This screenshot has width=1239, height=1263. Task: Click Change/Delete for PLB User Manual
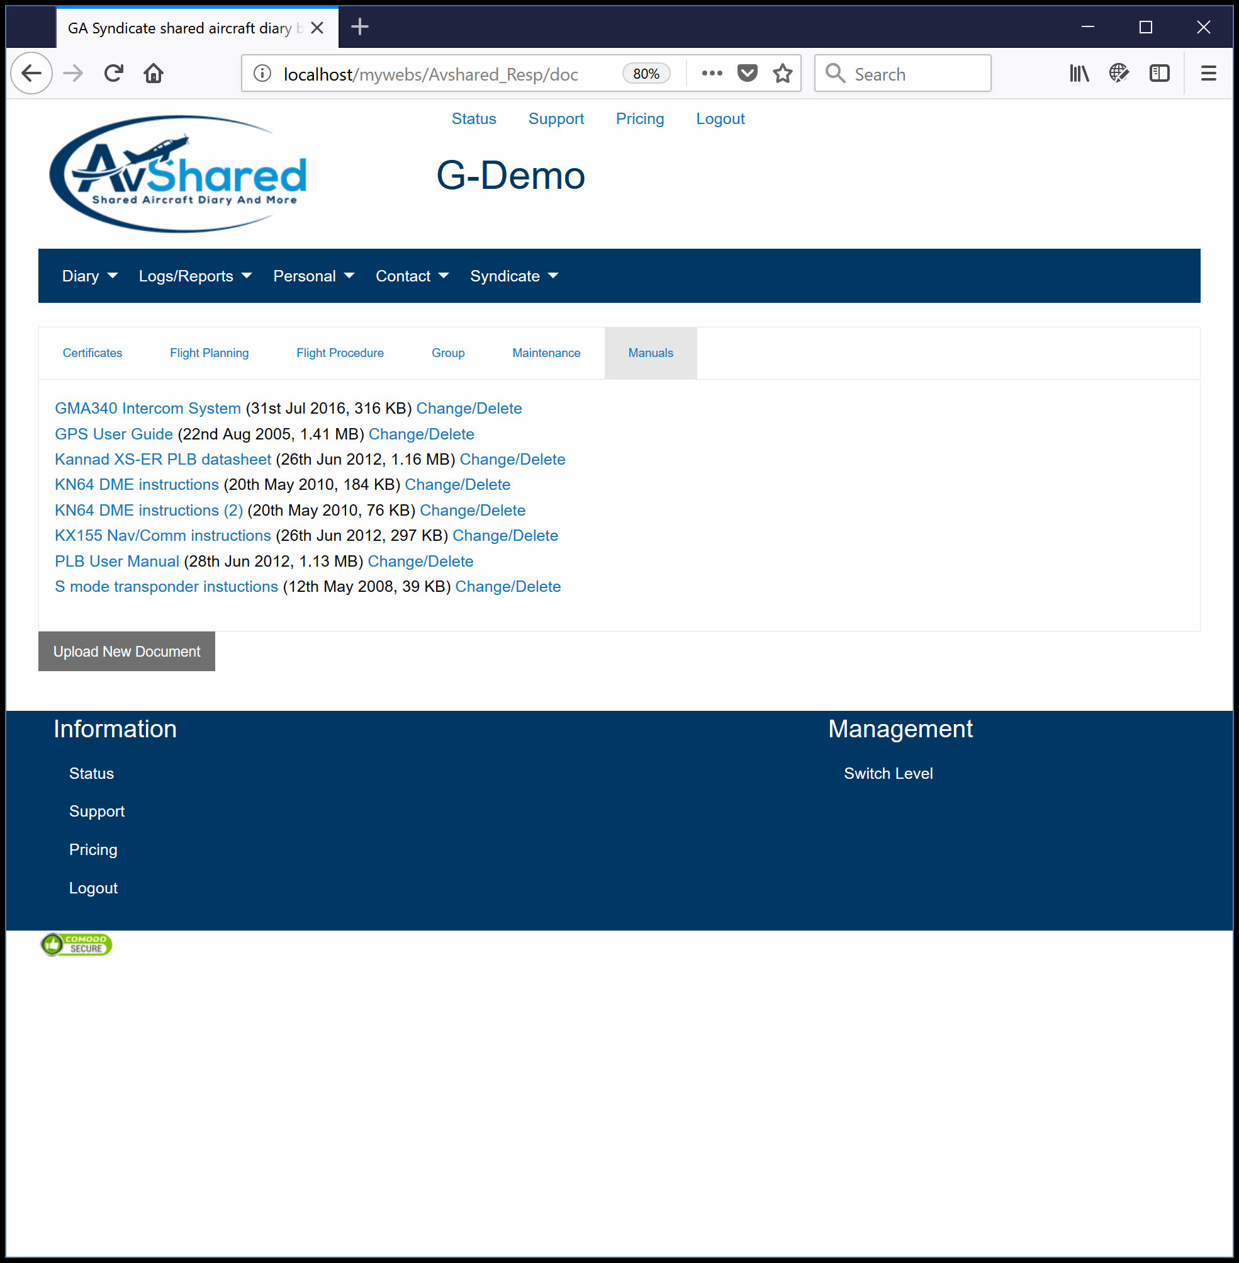(418, 560)
